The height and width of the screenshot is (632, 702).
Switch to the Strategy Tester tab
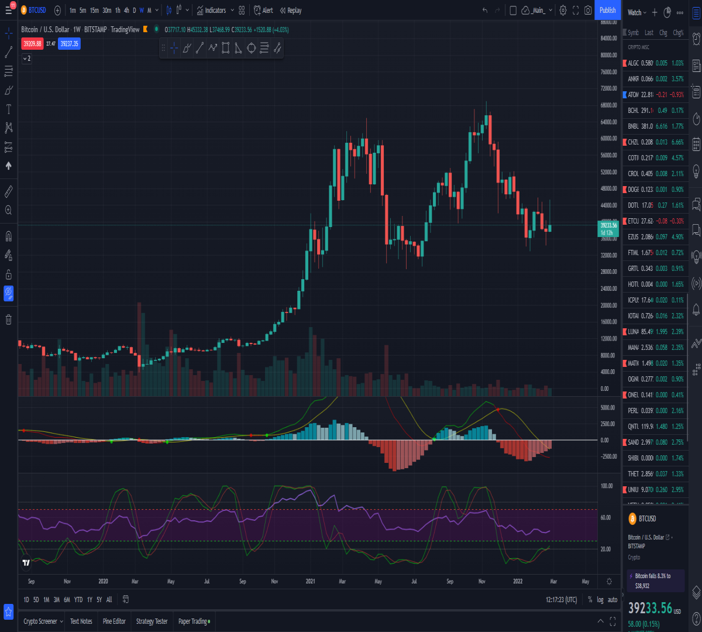tap(152, 621)
